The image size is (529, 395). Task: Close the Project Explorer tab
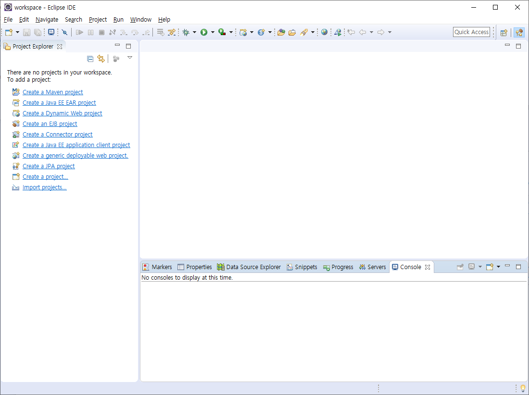(60, 47)
